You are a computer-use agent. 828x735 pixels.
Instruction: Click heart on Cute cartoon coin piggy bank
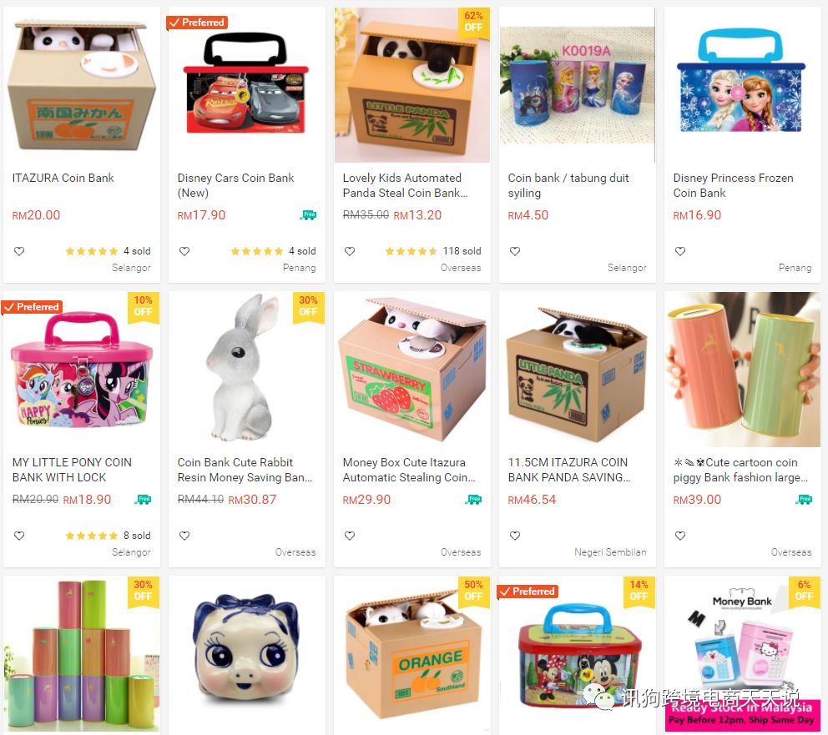point(680,536)
